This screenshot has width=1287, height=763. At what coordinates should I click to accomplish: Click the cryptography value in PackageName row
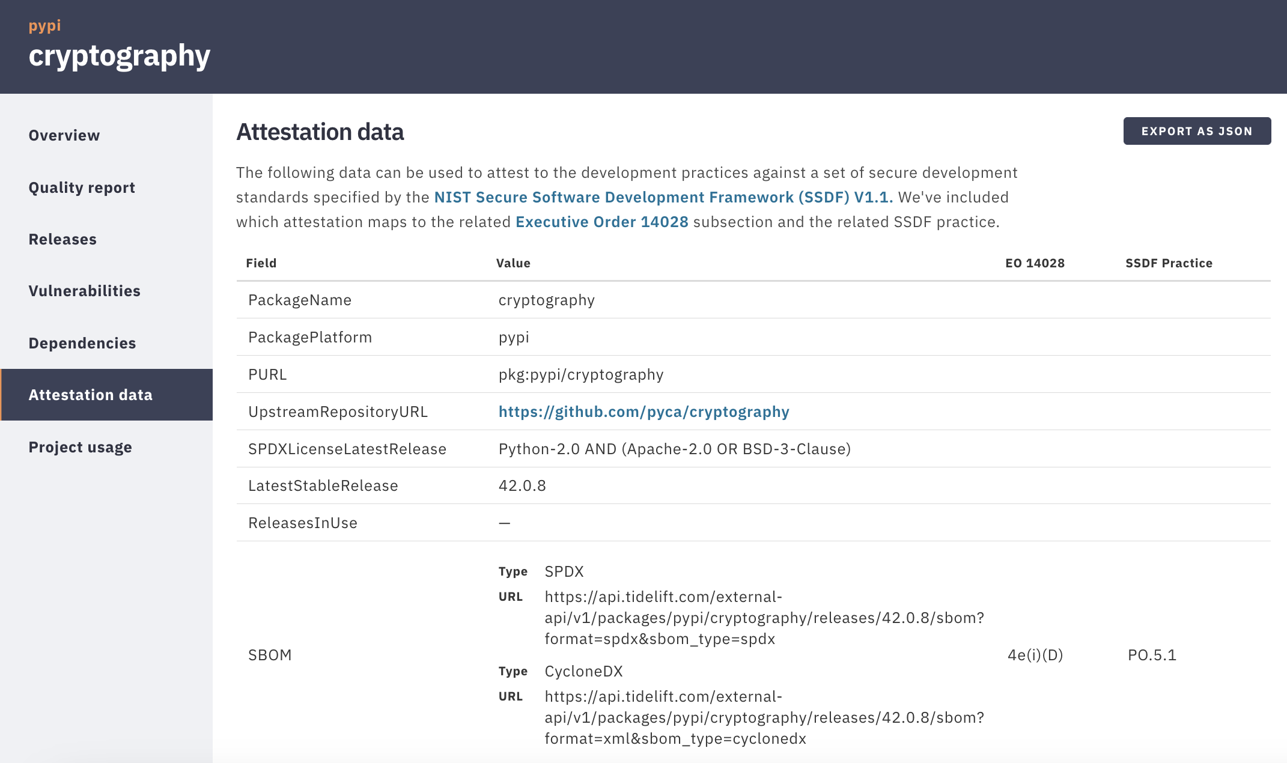point(547,300)
